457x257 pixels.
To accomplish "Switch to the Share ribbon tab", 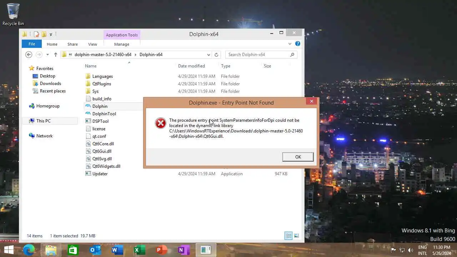I will (x=72, y=44).
